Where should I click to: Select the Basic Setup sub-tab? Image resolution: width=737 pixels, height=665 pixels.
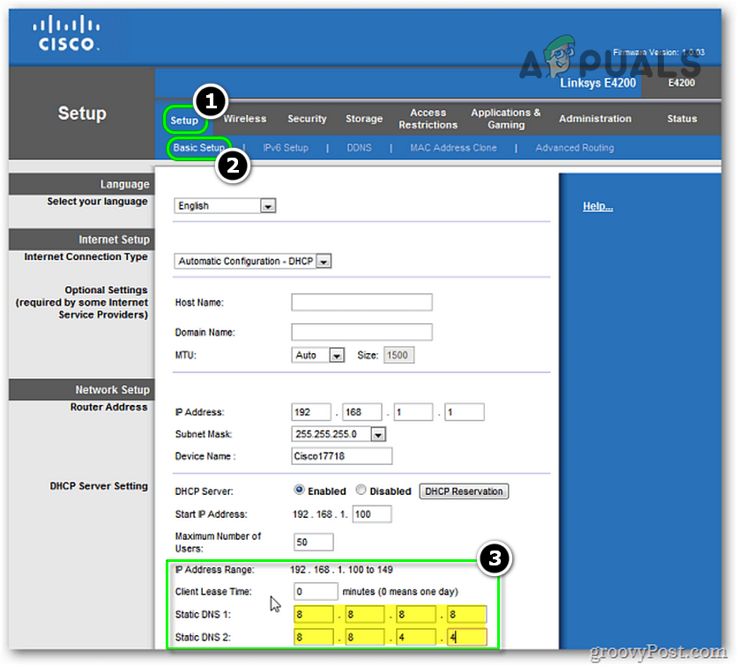click(x=198, y=148)
